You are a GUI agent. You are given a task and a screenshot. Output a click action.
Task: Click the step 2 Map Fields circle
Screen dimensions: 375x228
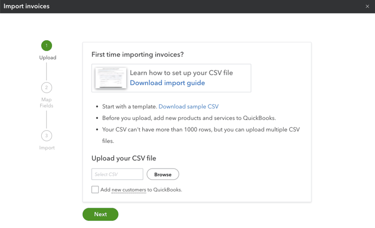(x=46, y=88)
